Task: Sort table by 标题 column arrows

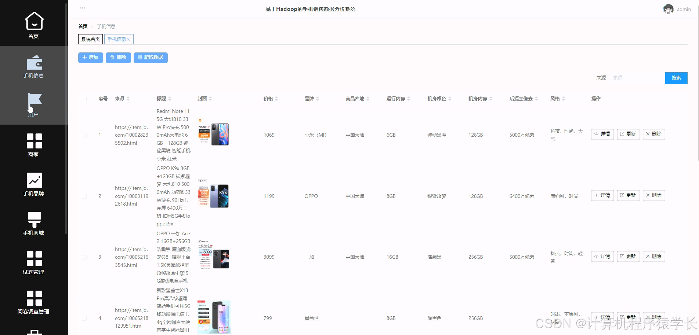Action: coord(170,99)
